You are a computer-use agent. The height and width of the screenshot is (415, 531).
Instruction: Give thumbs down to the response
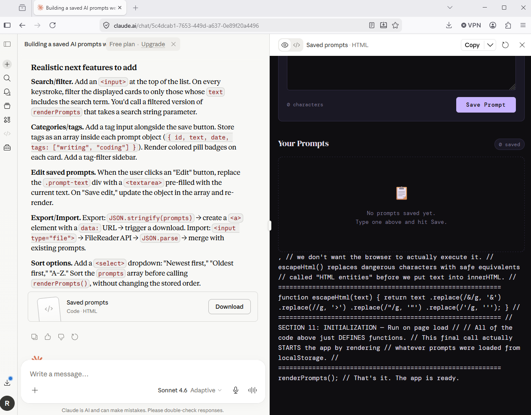[61, 337]
